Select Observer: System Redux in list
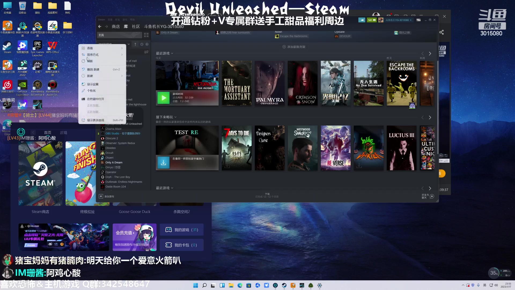 (120, 143)
